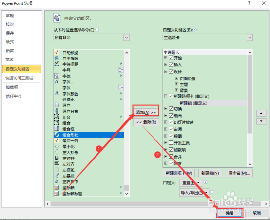Click the 字体颜色 letter A icon

(57, 93)
